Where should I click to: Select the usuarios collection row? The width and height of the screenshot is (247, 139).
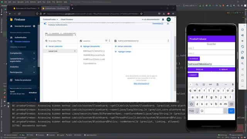pos(60,51)
